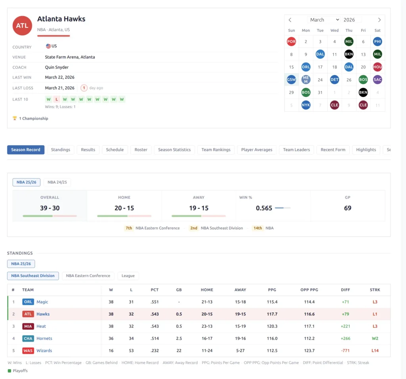
Task: Click the ATL badge in standings table
Action: click(x=28, y=314)
